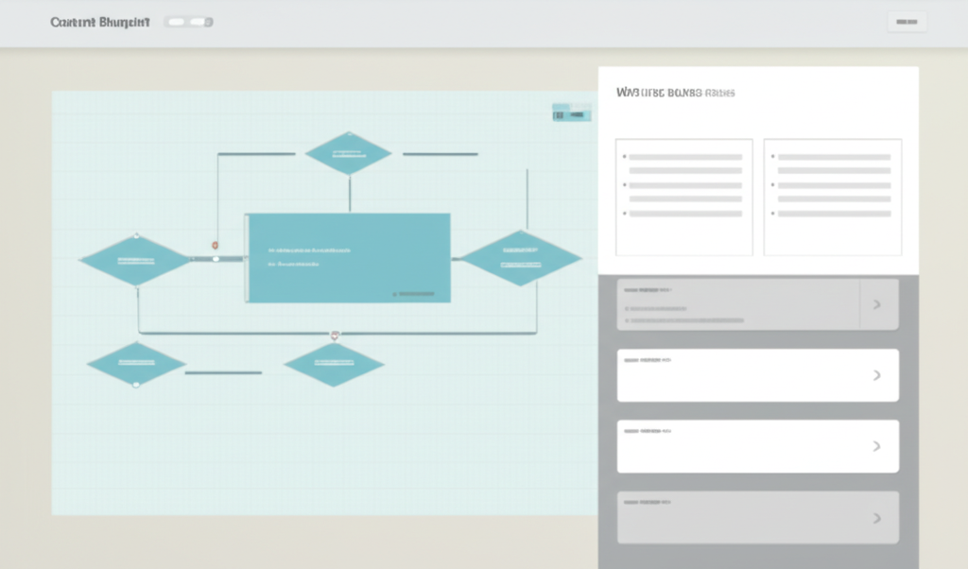Image resolution: width=968 pixels, height=569 pixels.
Task: Expand the second list row chevron
Action: tap(877, 375)
